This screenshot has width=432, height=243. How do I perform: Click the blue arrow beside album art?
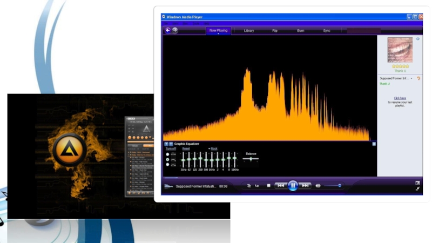click(417, 39)
